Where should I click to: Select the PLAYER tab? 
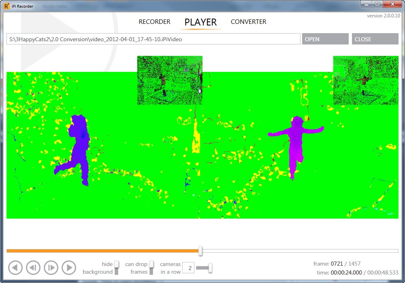click(200, 22)
